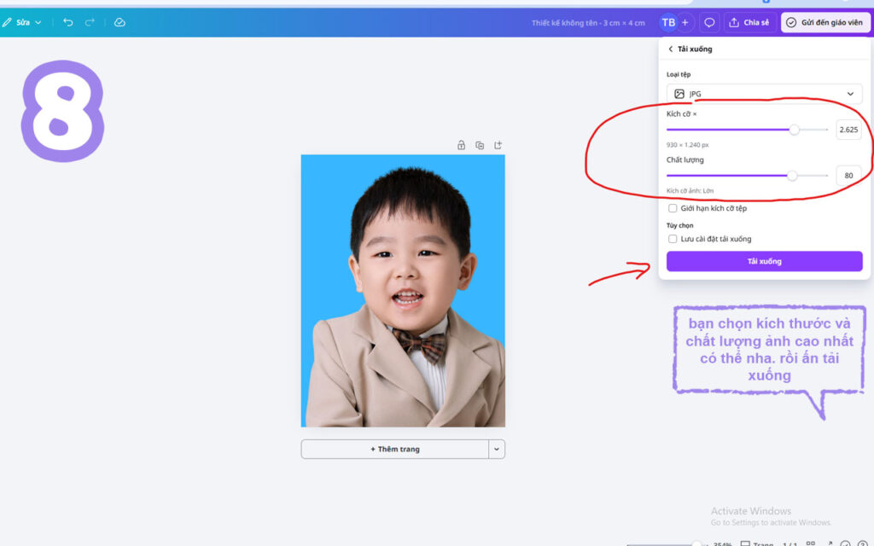Open the Sửa mode dropdown
The width and height of the screenshot is (874, 546).
pyautogui.click(x=22, y=22)
